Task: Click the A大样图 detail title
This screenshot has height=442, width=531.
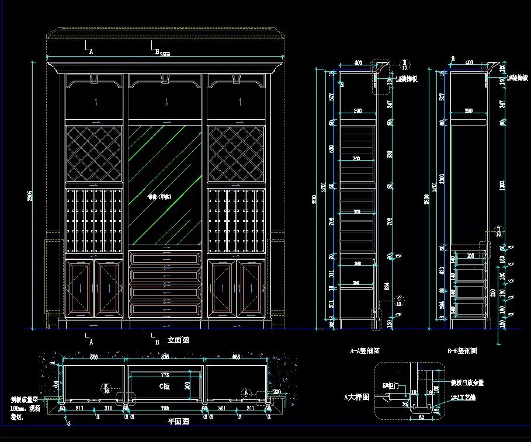Action: pyautogui.click(x=356, y=397)
